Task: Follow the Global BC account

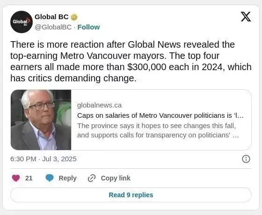Action: coord(88,27)
